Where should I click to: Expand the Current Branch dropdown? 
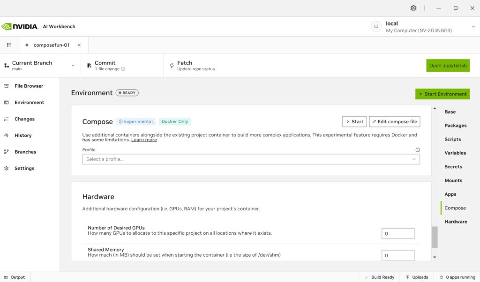click(x=73, y=66)
